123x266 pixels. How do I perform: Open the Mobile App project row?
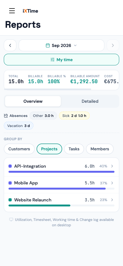tap(61, 185)
